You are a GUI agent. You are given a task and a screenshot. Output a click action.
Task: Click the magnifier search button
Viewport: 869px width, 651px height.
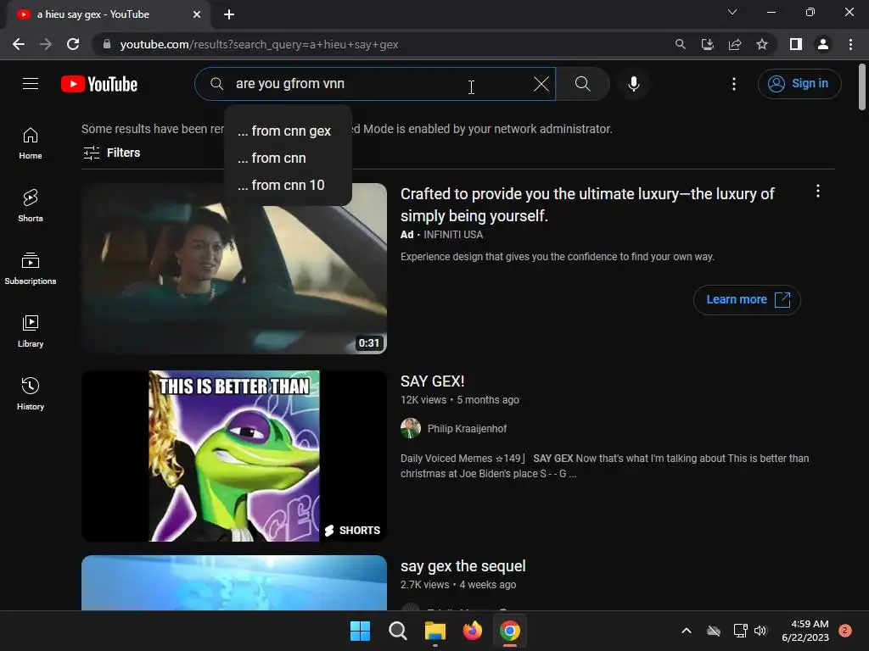click(582, 84)
